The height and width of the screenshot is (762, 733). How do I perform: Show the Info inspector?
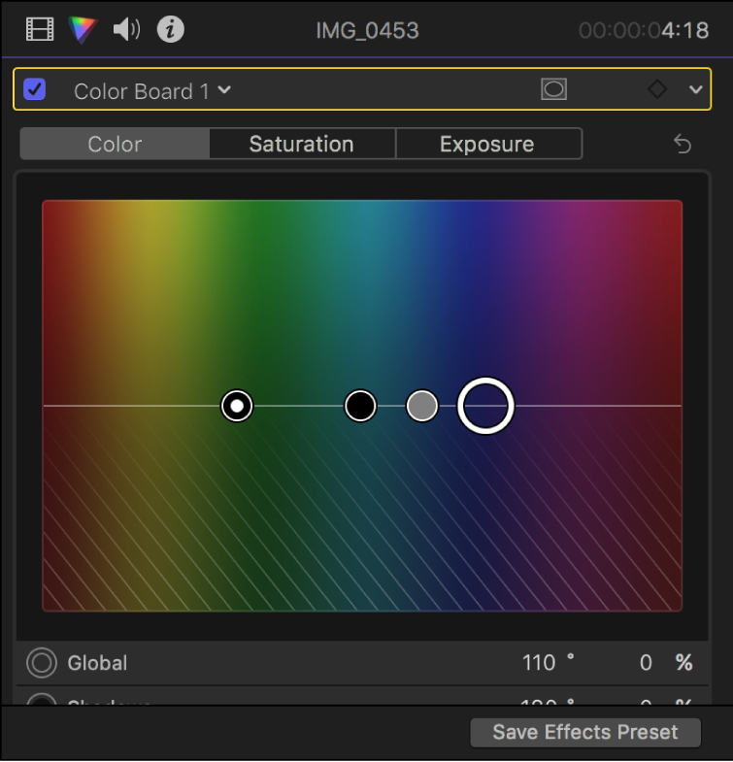pyautogui.click(x=171, y=30)
